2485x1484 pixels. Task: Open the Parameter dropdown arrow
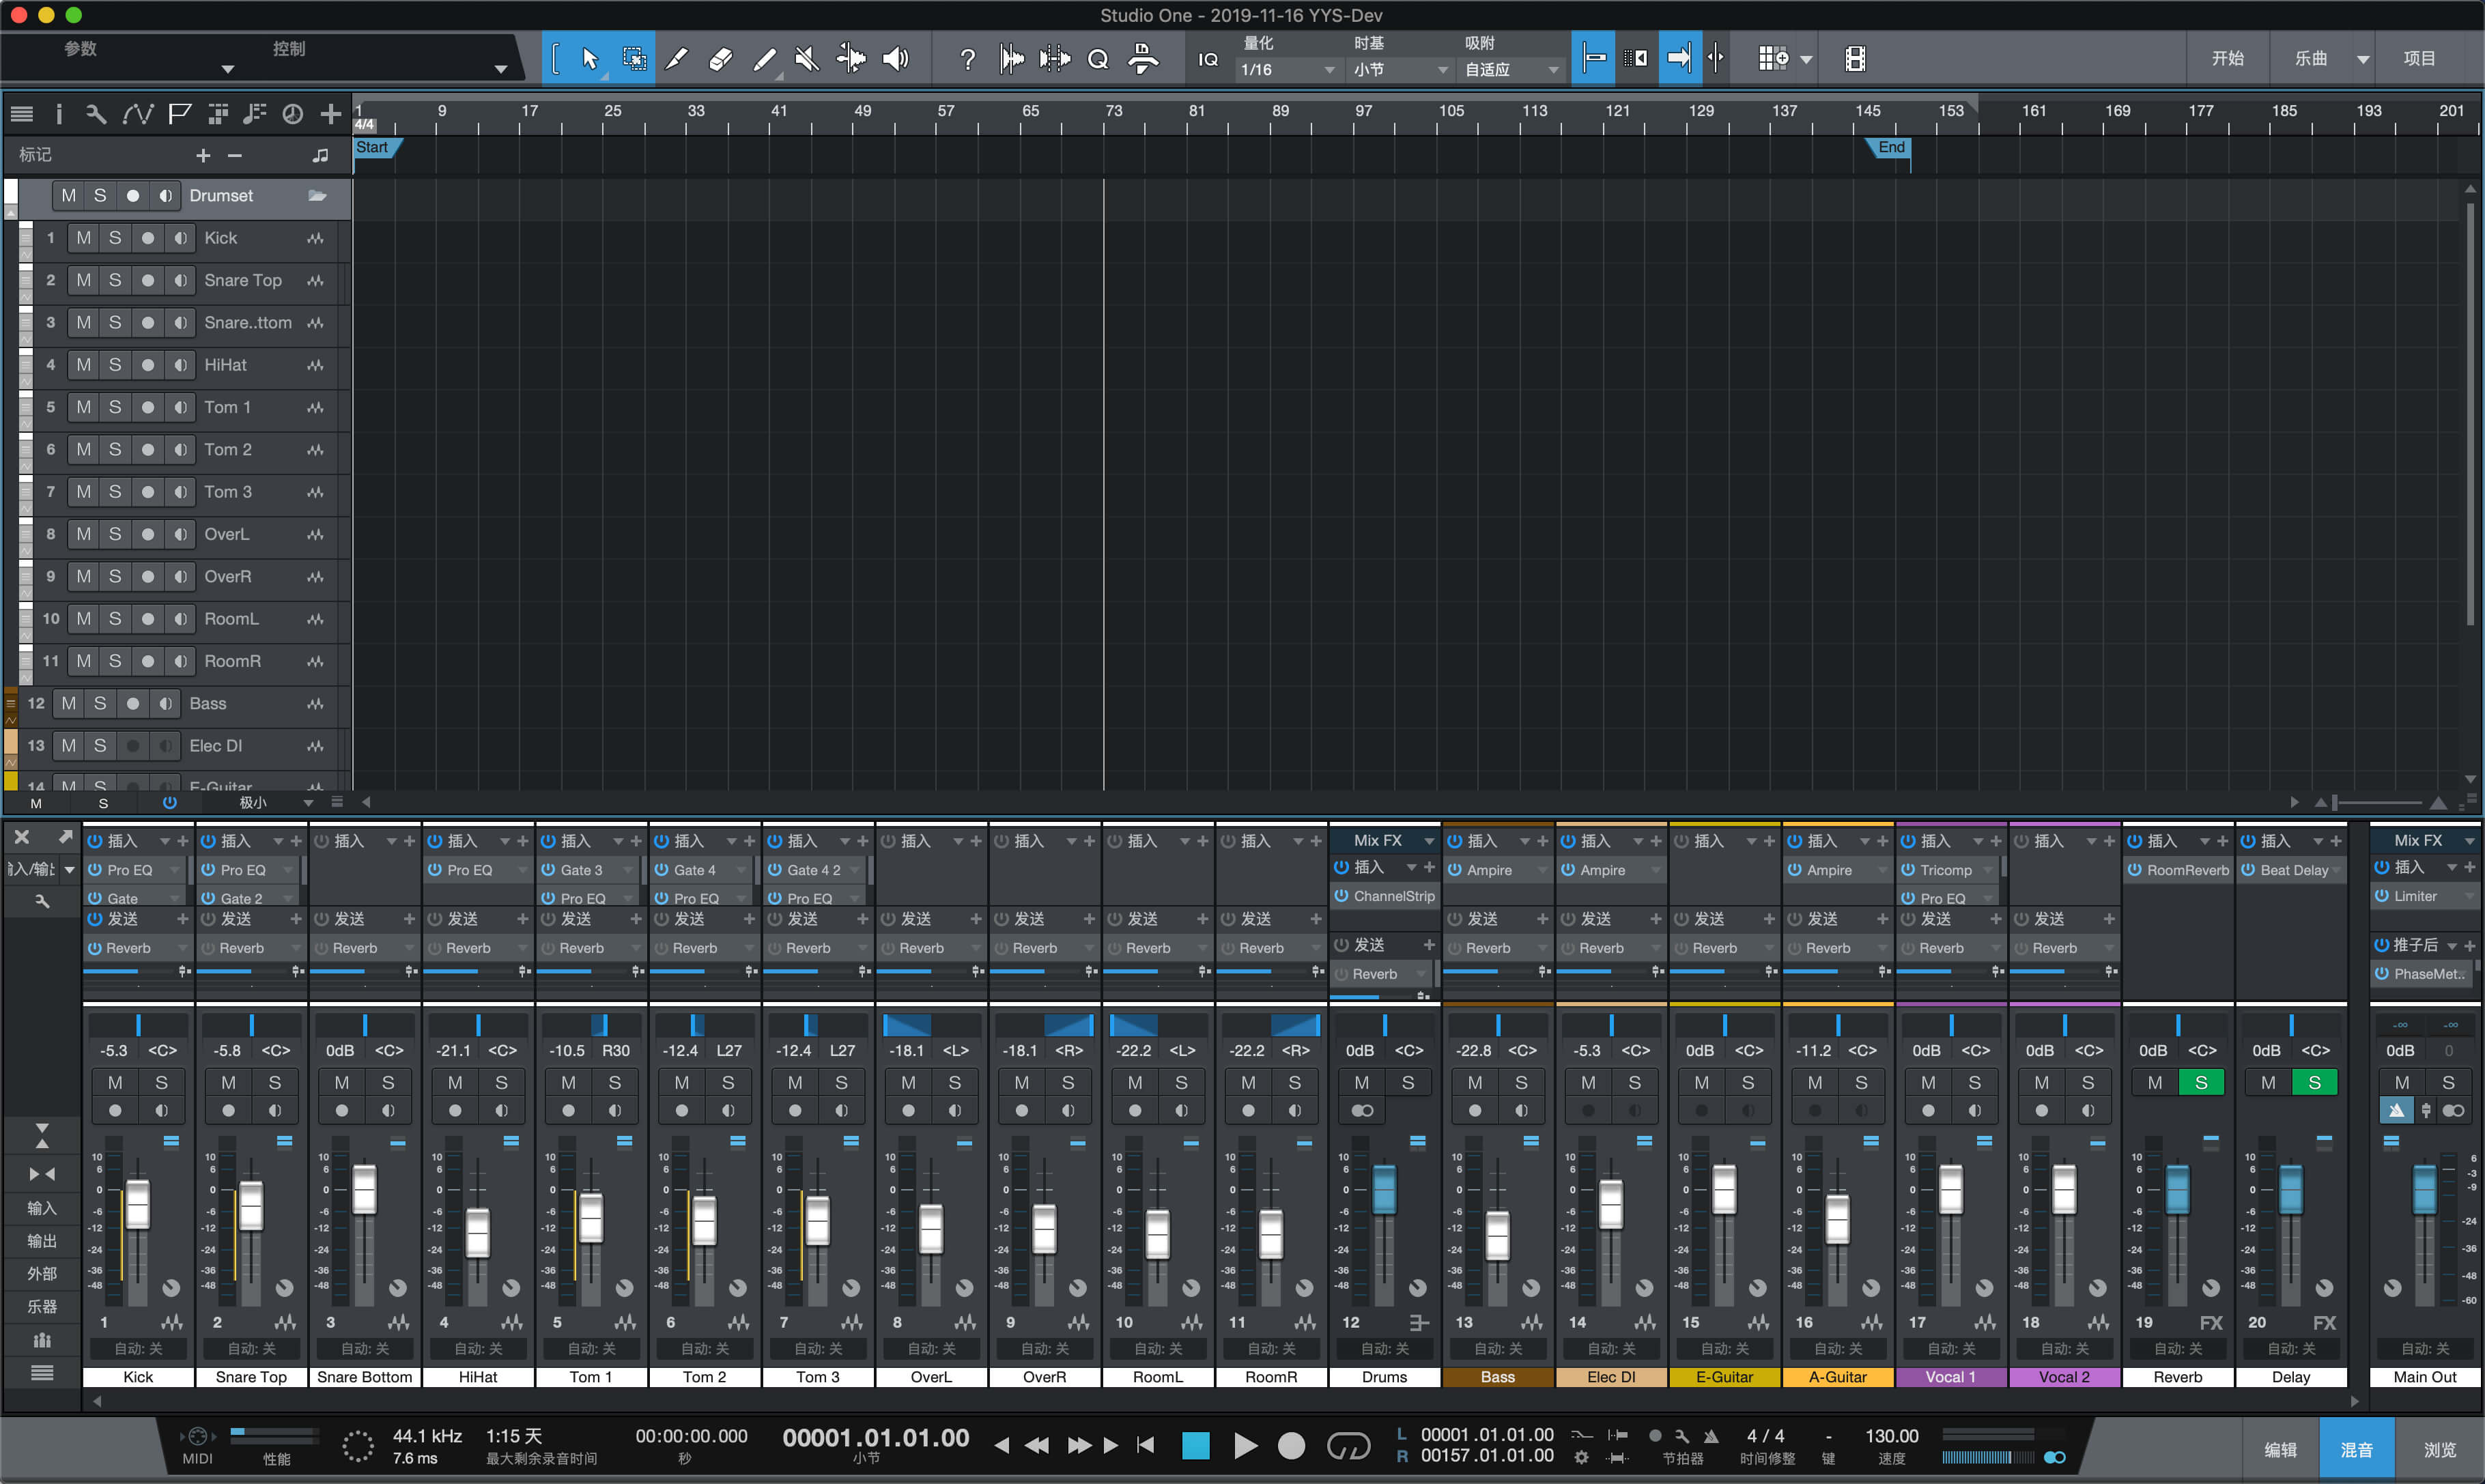click(x=227, y=69)
